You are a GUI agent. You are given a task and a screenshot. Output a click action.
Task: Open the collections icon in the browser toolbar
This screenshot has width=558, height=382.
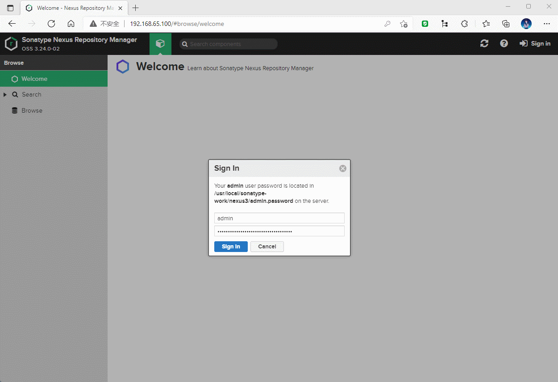(506, 24)
